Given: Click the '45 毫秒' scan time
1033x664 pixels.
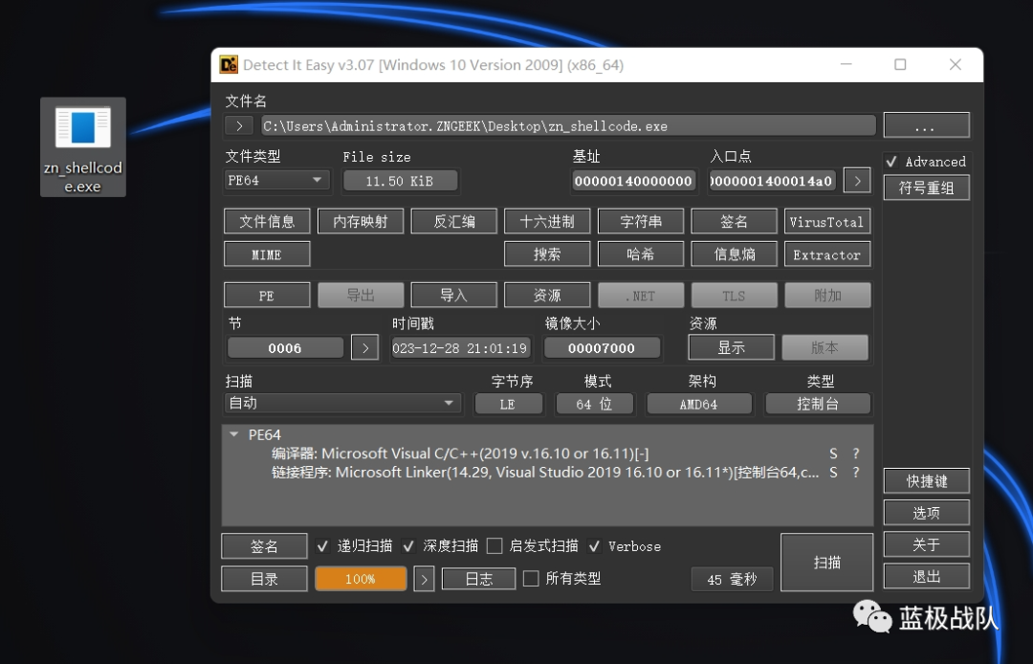Looking at the screenshot, I should click(x=732, y=579).
